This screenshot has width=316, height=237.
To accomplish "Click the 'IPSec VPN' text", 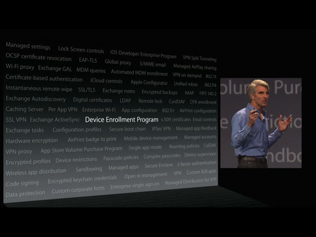I will (x=161, y=129).
